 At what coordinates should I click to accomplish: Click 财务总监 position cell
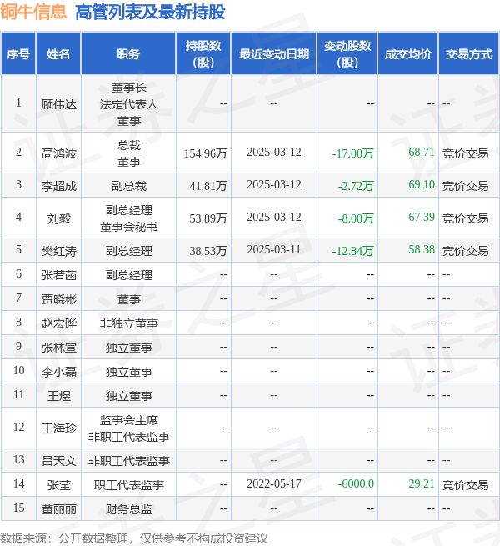[129, 509]
